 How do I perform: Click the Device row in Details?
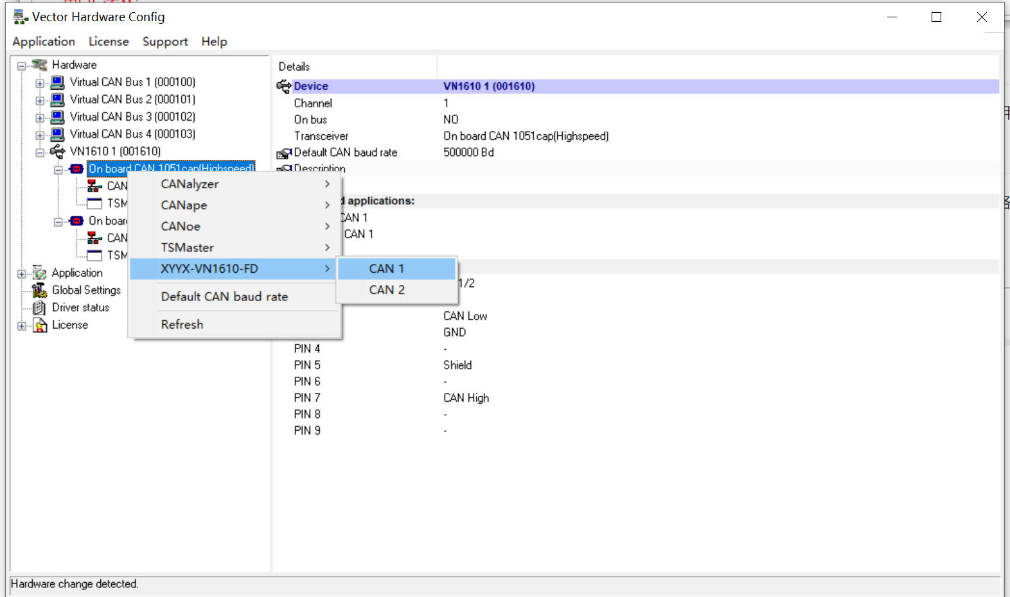coord(311,86)
